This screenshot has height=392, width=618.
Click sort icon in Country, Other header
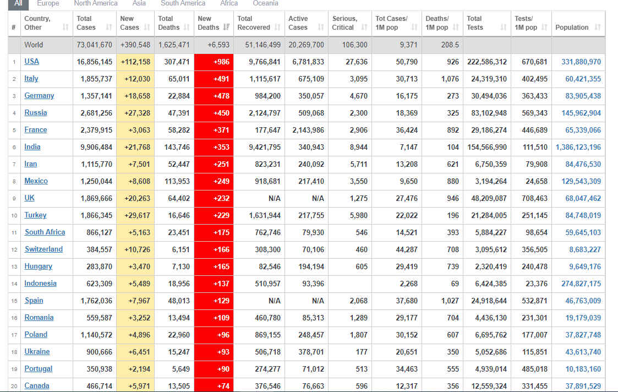coord(65,28)
